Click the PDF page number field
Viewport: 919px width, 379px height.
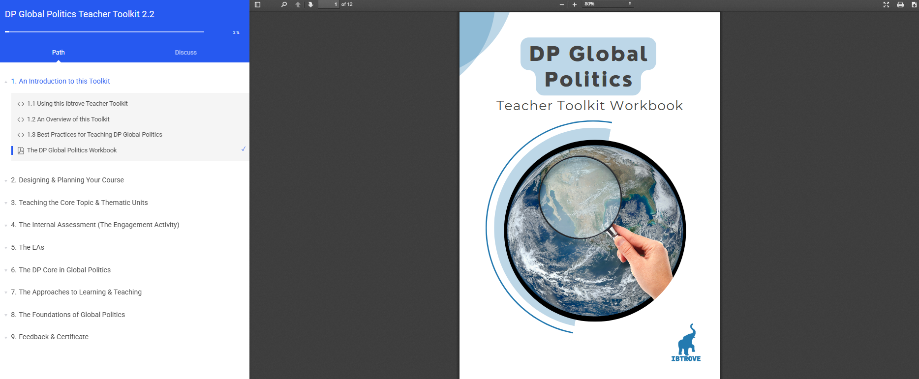point(329,4)
